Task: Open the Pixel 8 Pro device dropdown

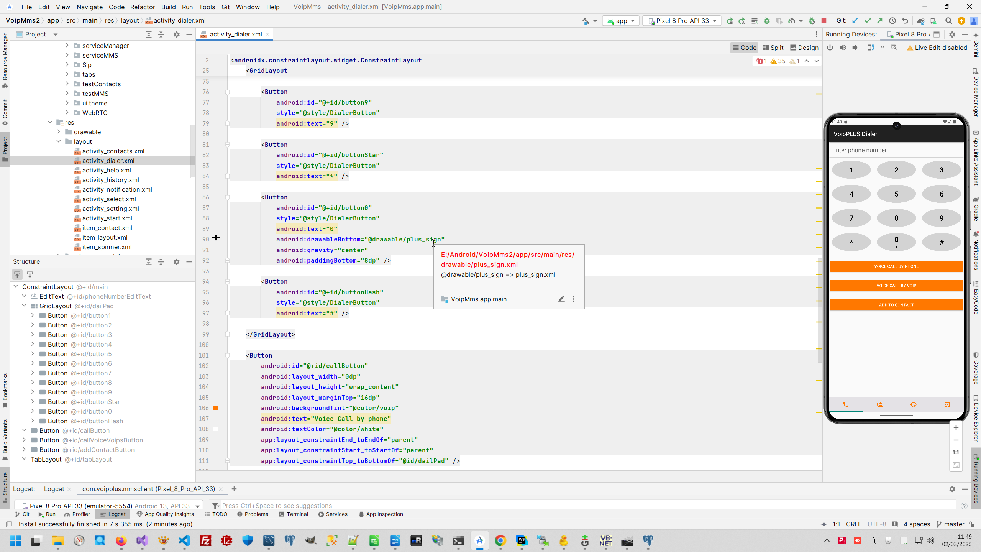Action: pyautogui.click(x=682, y=21)
